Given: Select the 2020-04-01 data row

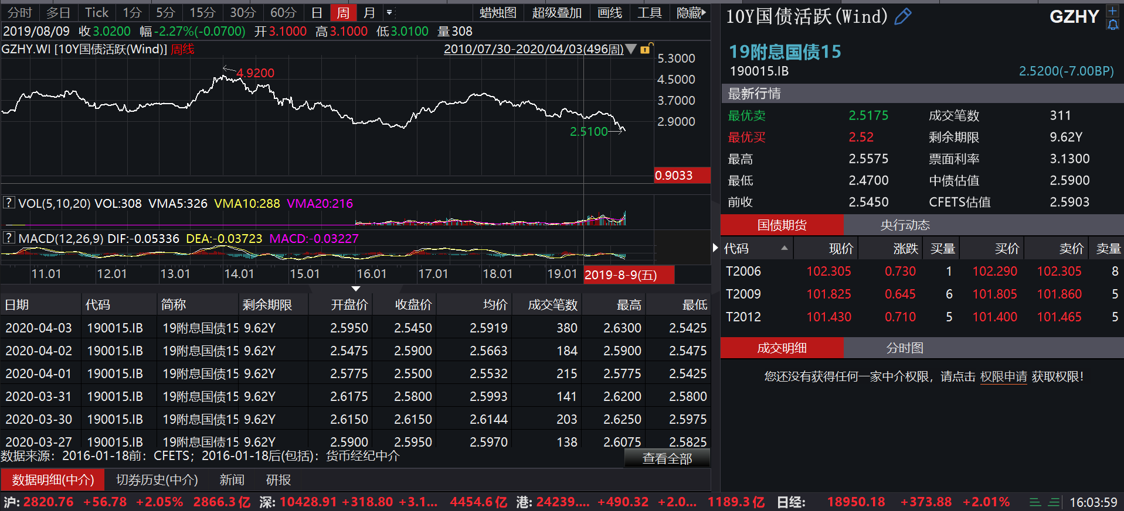Looking at the screenshot, I should [355, 373].
